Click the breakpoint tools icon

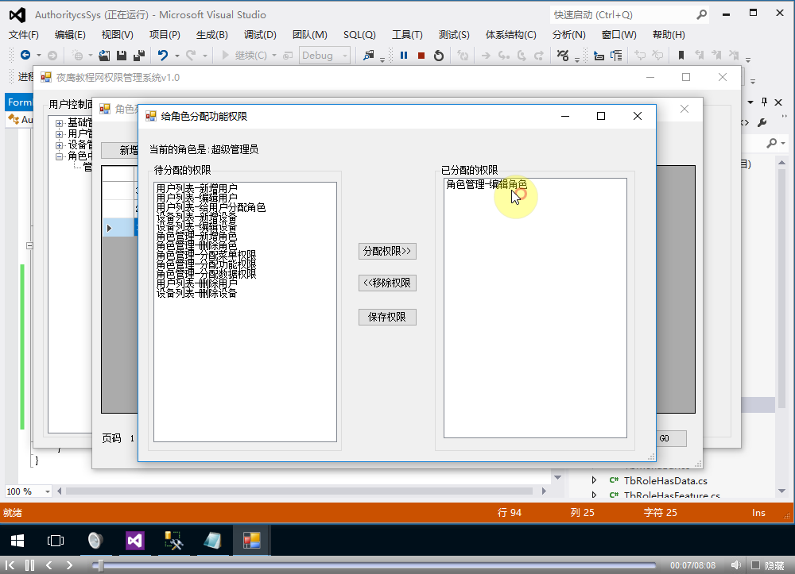point(563,55)
